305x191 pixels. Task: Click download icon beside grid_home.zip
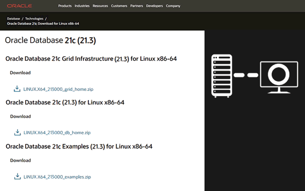[17, 88]
